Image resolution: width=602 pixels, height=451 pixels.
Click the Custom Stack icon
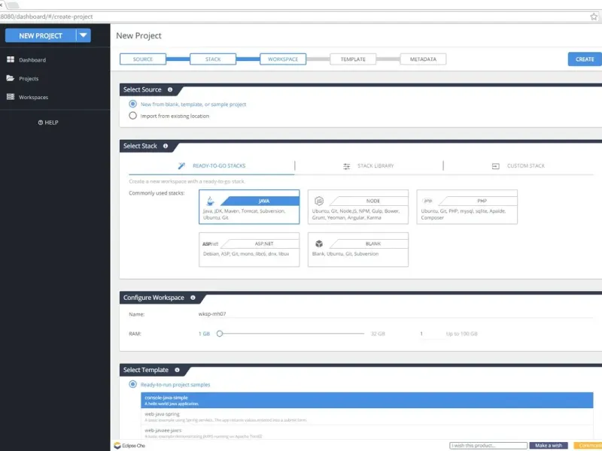coord(496,166)
